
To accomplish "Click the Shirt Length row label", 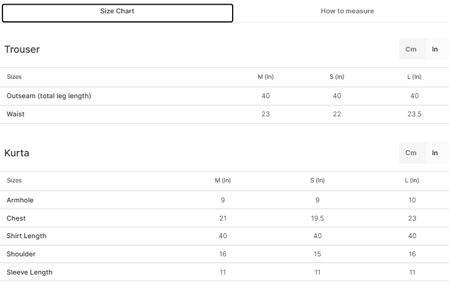I will click(27, 236).
